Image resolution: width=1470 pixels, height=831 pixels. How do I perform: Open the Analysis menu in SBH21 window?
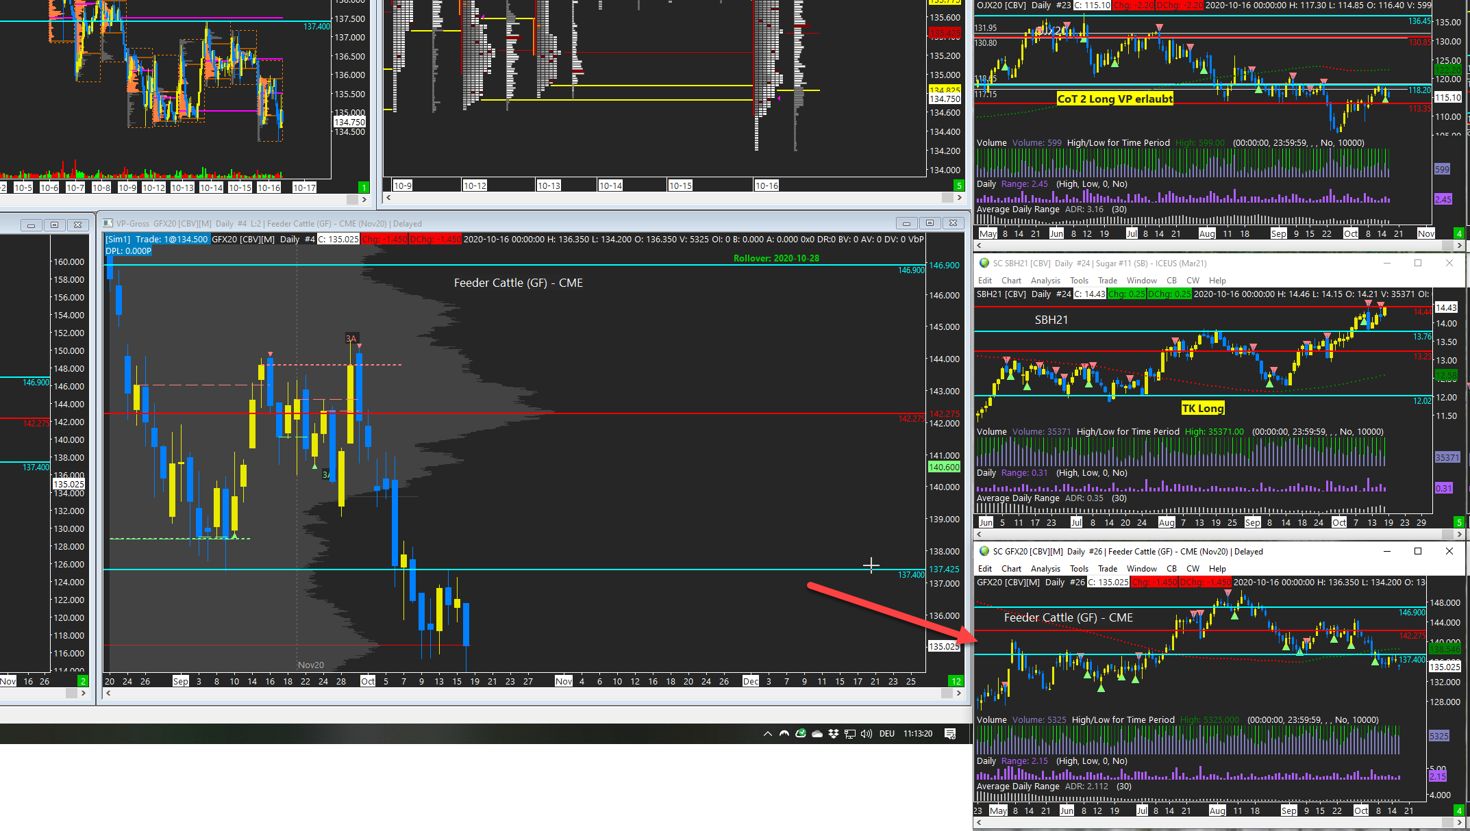click(1045, 281)
